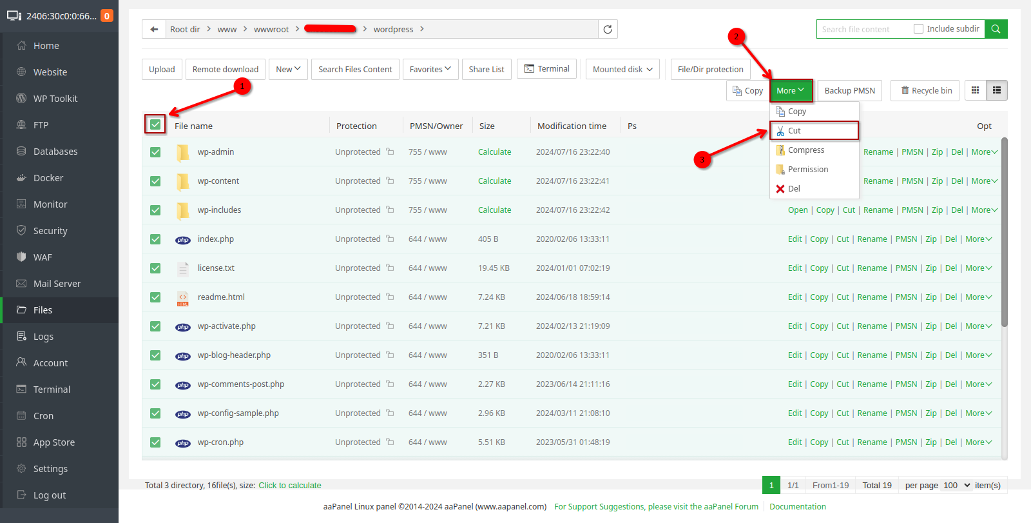Click Calculate link for wp-includes size
This screenshot has height=523, width=1031.
coord(494,210)
